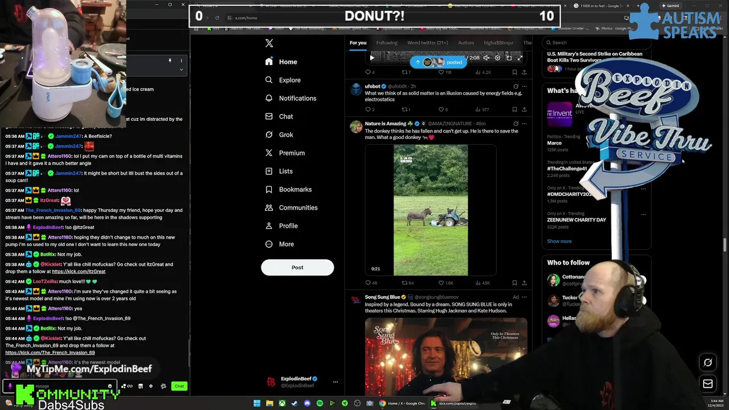The image size is (729, 410).
Task: Bookmark the donkey post
Action: 514,283
